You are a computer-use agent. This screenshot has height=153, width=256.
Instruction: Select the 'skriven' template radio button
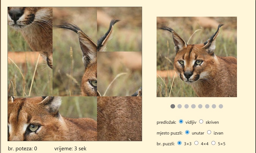coord(201,122)
